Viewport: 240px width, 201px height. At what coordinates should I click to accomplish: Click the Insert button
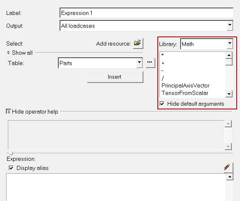tap(115, 77)
